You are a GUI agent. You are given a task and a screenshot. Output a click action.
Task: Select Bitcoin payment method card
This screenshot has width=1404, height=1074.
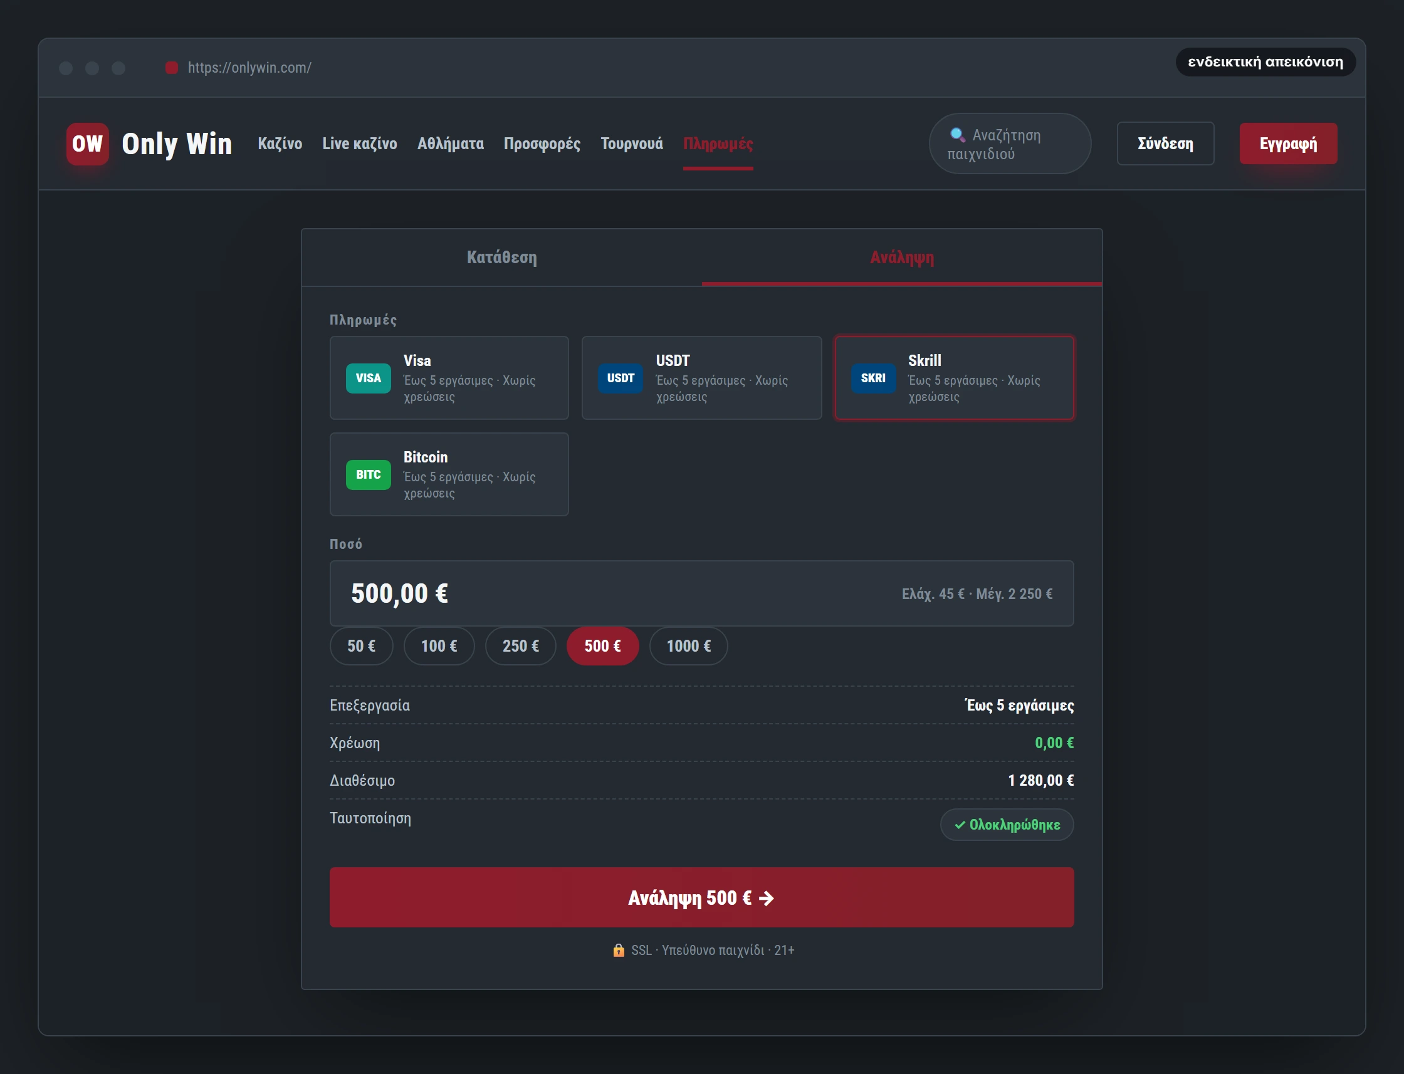[449, 474]
